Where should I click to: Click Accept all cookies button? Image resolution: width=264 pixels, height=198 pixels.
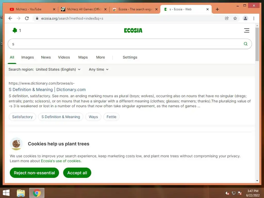pos(77,173)
